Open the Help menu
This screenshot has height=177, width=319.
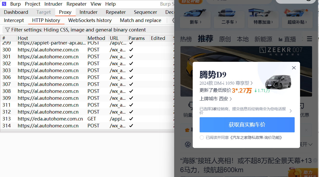click(110, 4)
